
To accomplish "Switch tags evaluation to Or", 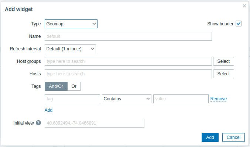I will point(74,86).
